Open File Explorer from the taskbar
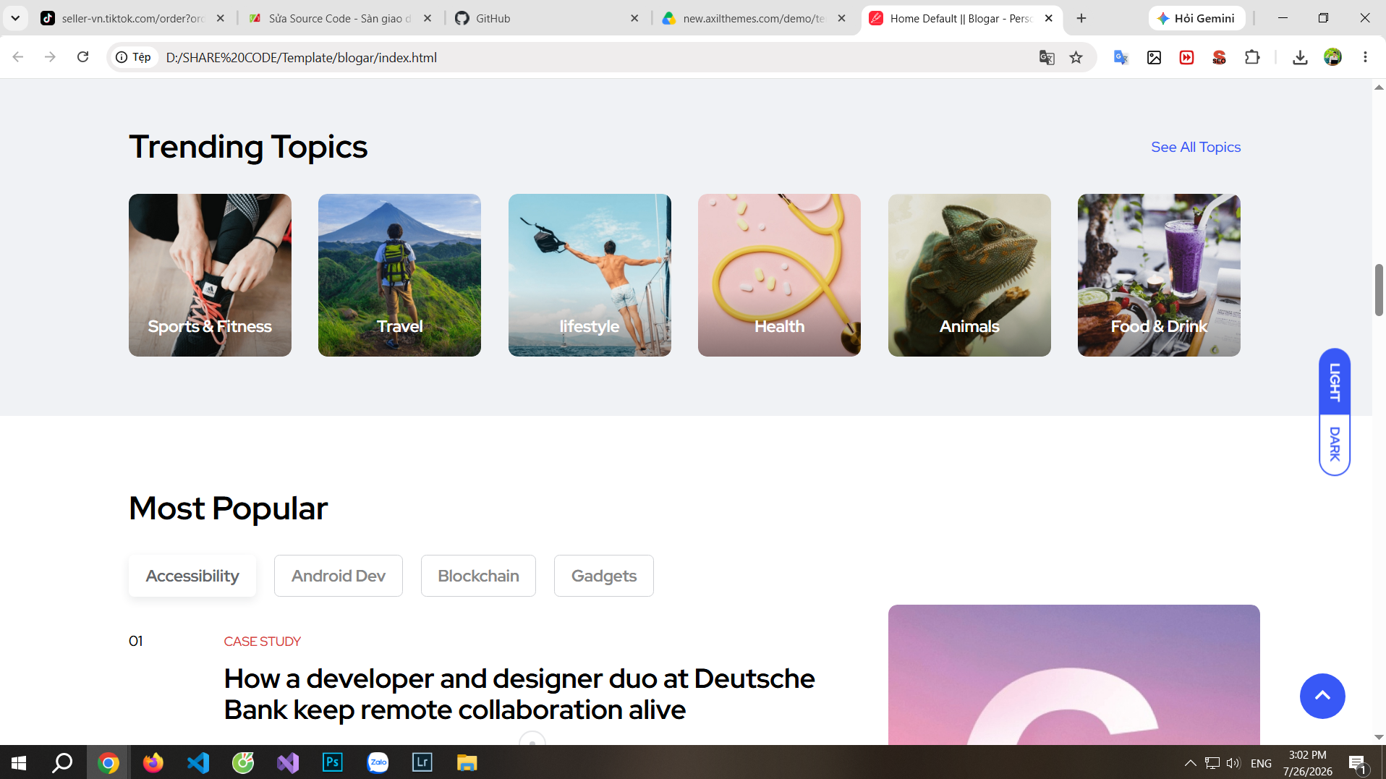Viewport: 1386px width, 779px height. (x=467, y=762)
